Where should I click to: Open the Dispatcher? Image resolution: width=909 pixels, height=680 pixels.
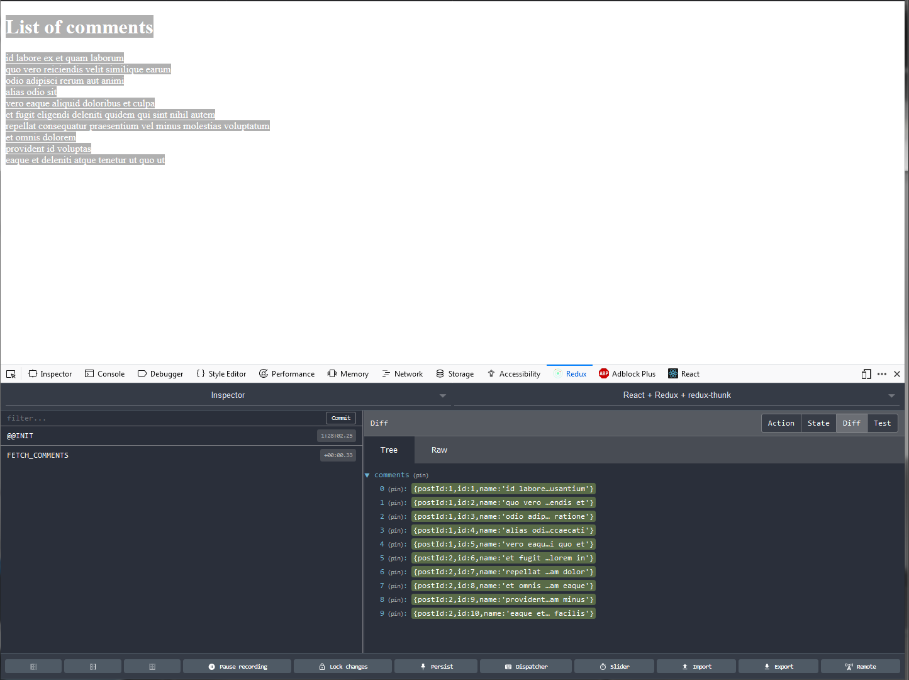point(526,666)
